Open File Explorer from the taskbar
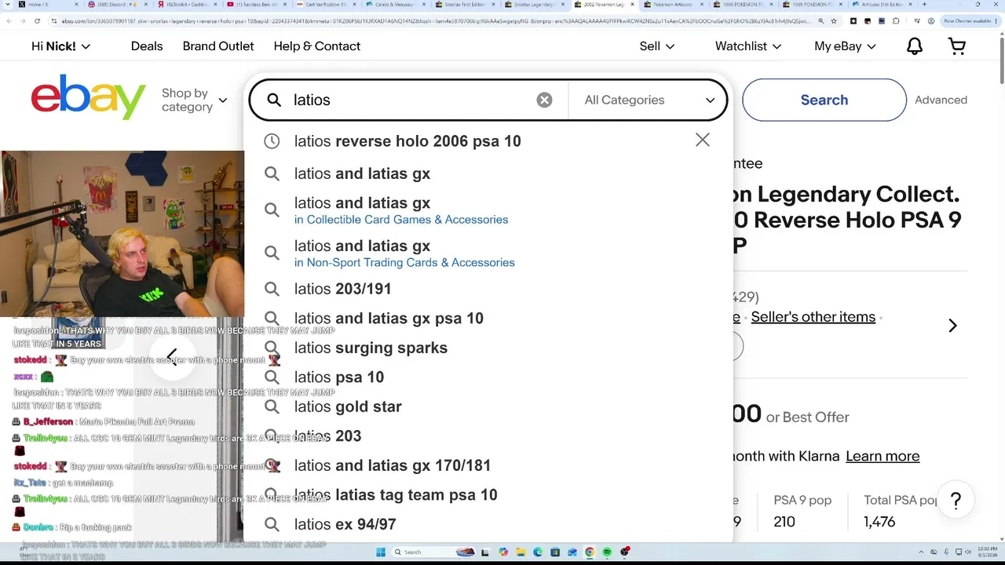Screen dimensions: 1005x565 [521, 552]
